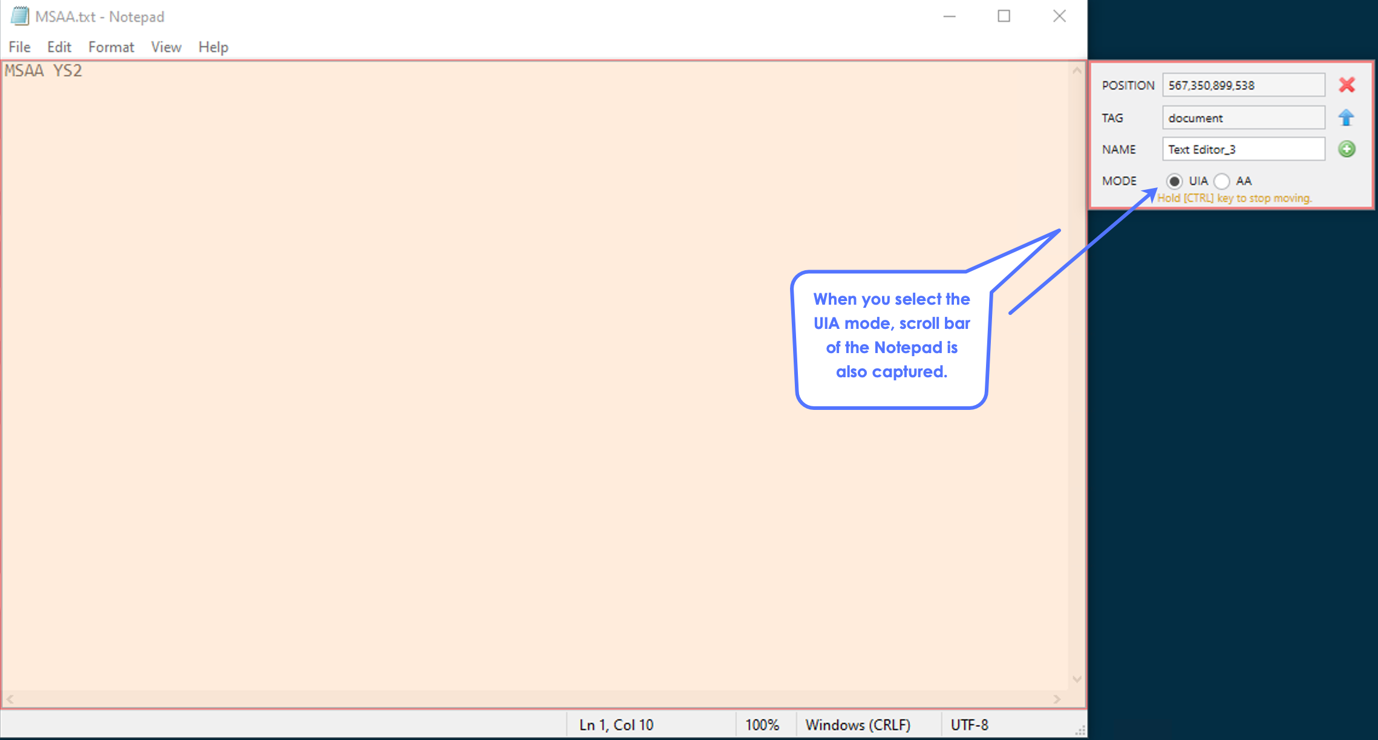
Task: Click the NAME field Text Editor_3
Action: pyautogui.click(x=1244, y=149)
